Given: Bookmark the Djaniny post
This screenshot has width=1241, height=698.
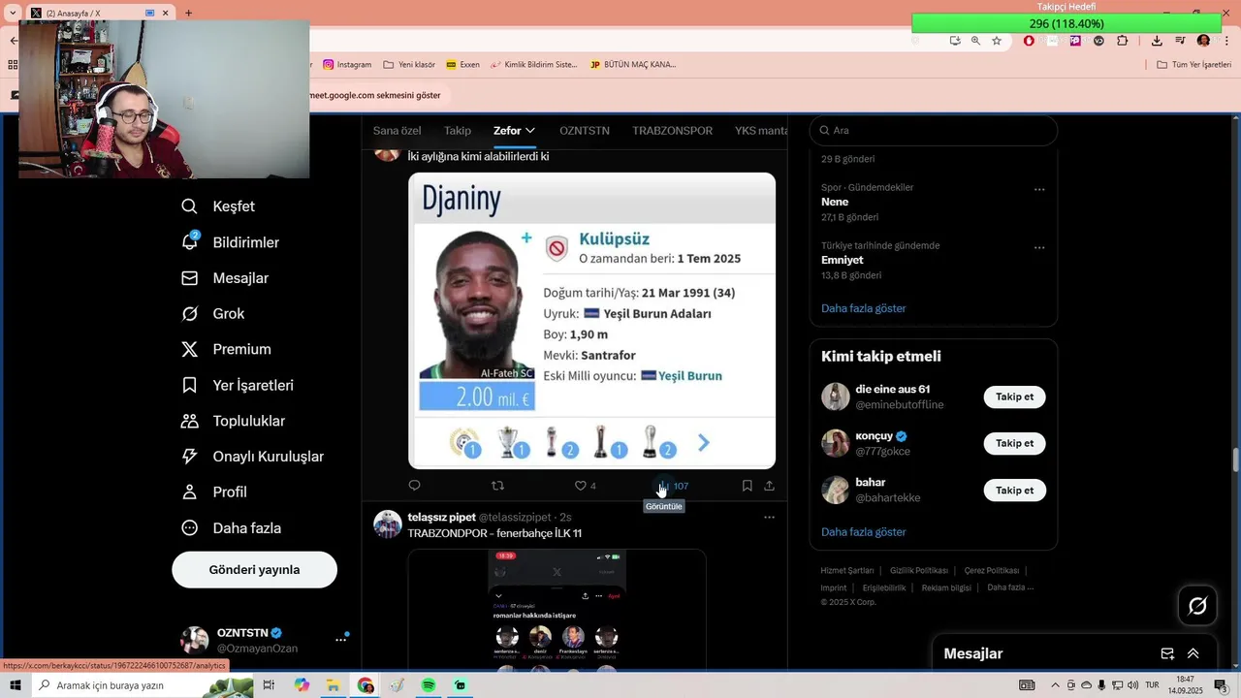Looking at the screenshot, I should coord(748,486).
